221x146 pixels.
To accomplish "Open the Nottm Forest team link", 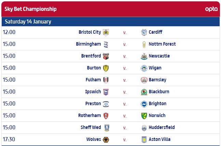I will (162, 44).
